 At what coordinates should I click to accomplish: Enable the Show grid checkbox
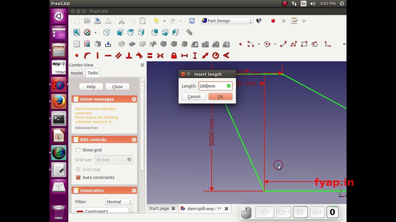click(78, 150)
